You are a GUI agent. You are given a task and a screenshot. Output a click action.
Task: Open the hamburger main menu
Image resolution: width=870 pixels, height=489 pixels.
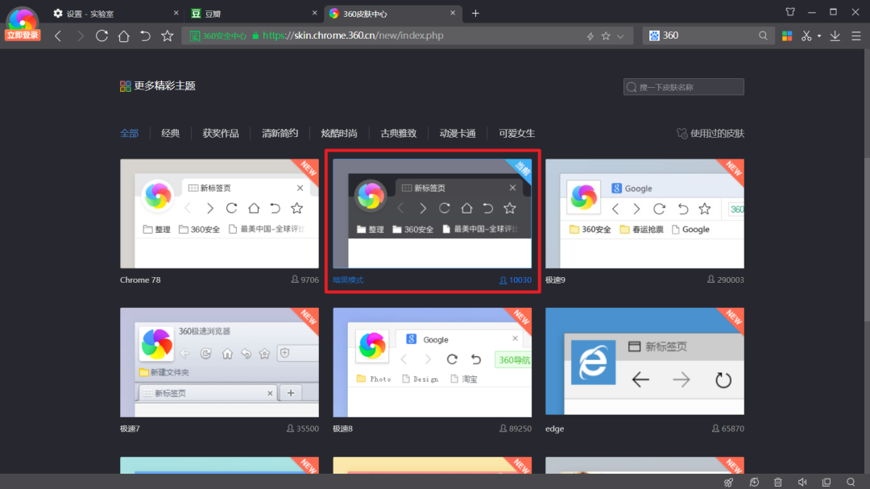856,35
